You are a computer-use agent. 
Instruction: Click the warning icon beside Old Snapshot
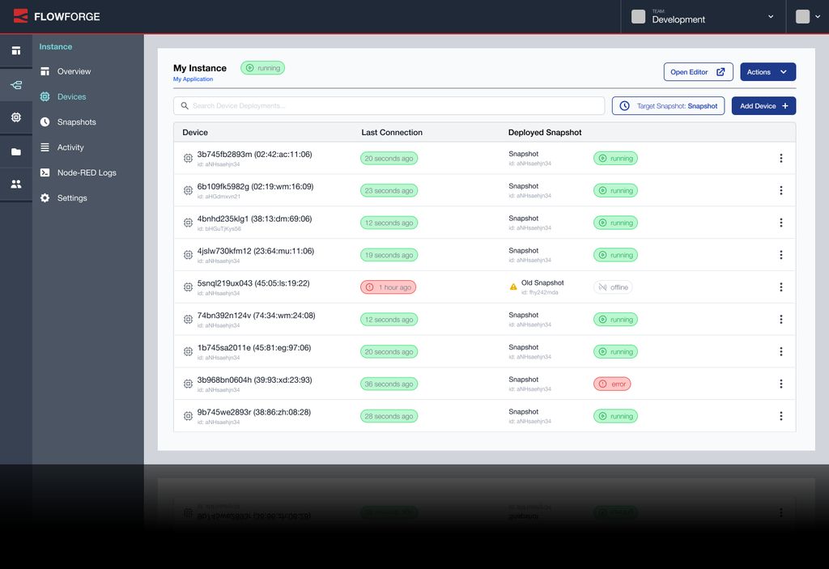click(512, 287)
